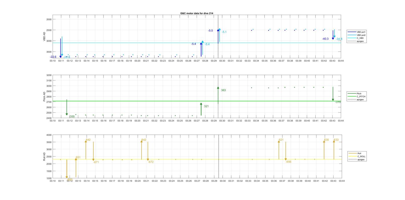The width and height of the screenshot is (405, 200).
Task: Click the "03:20" tick under the Roll plot
Action: point(137,181)
